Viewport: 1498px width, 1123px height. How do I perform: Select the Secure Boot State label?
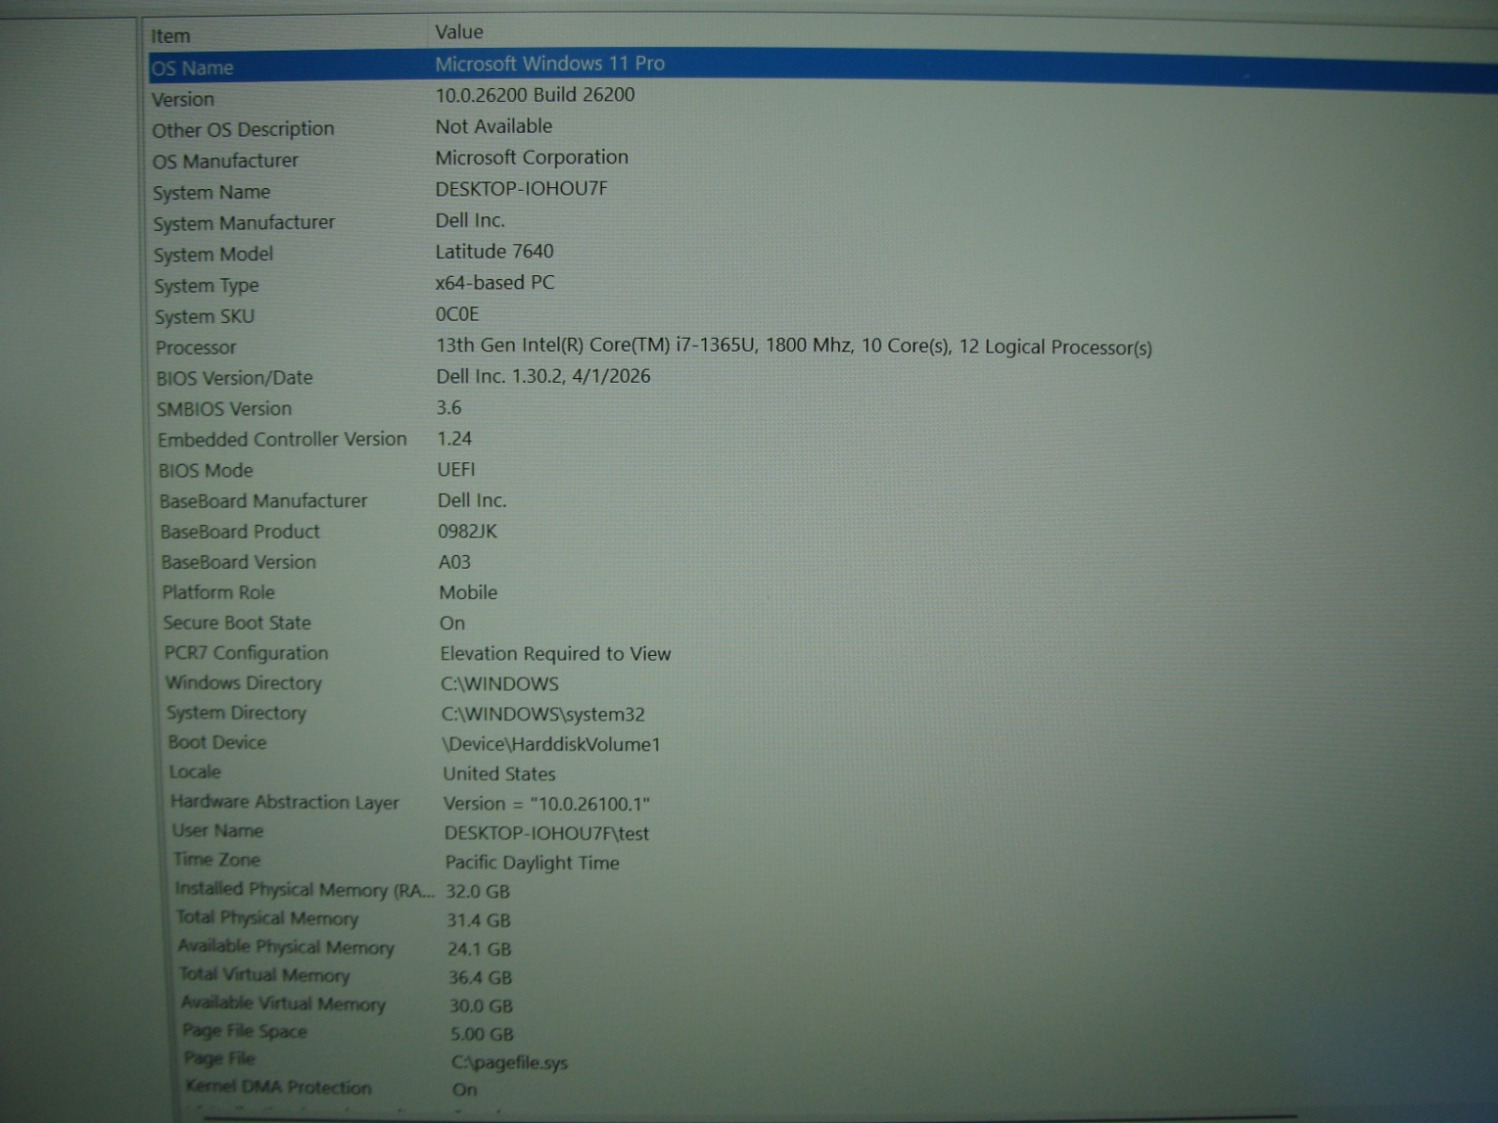click(x=237, y=623)
